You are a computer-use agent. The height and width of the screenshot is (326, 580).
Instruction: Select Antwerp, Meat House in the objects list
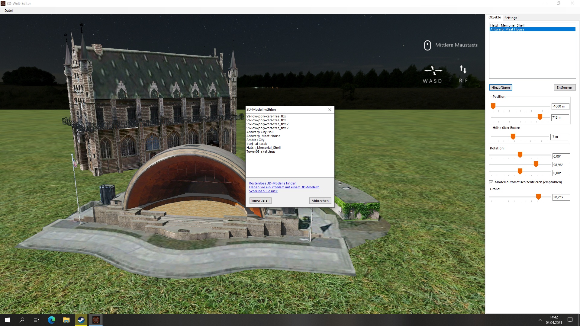[532, 29]
